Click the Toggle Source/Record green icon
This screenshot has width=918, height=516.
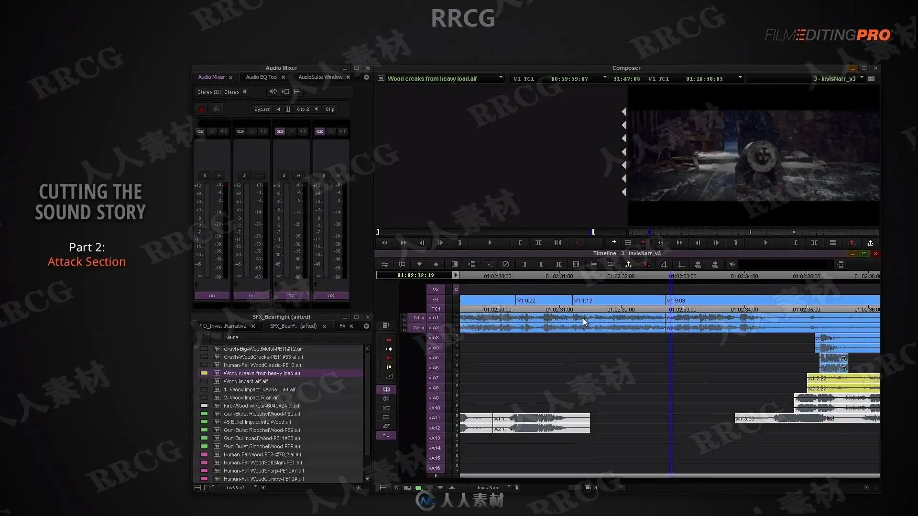pos(418,488)
